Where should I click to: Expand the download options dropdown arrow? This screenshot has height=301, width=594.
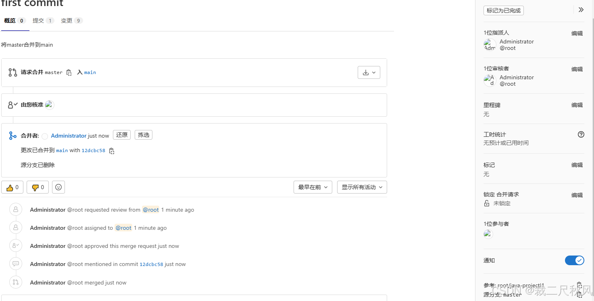tap(374, 72)
